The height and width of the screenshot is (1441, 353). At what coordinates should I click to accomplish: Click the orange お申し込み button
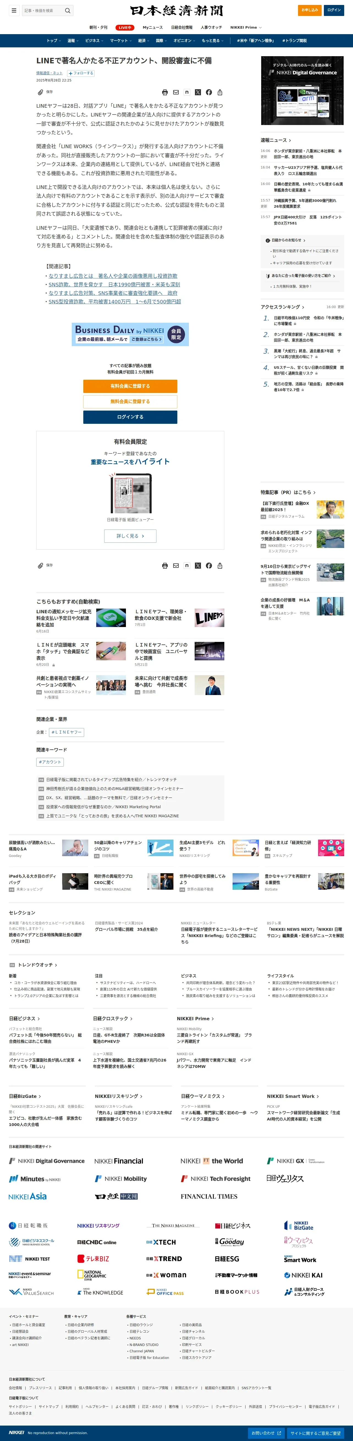coord(310,10)
